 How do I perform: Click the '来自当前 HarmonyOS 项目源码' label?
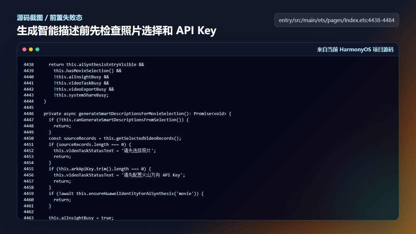(x=355, y=49)
